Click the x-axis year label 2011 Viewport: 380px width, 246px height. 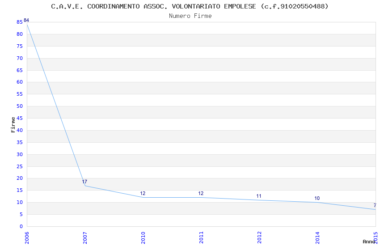201,238
